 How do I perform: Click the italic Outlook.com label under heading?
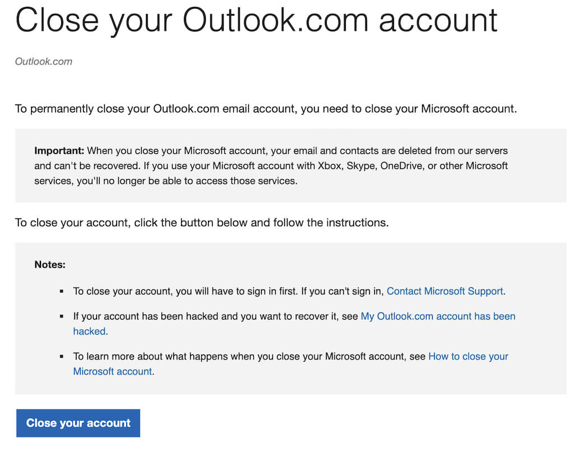pyautogui.click(x=43, y=62)
